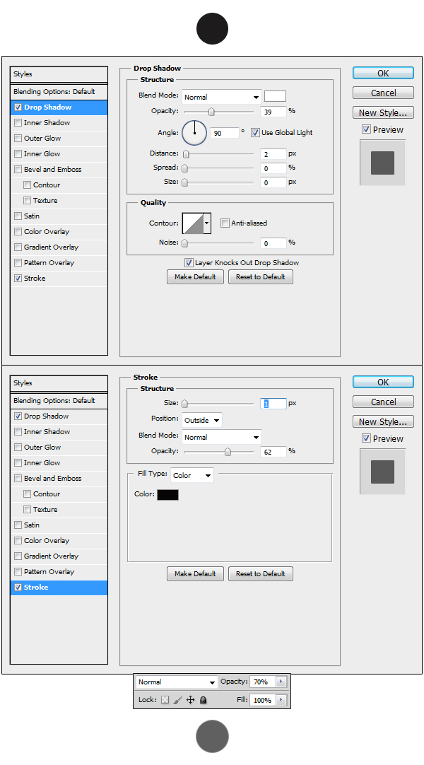Click the Lock position move icon
Screen dimensions: 424x765
[191, 700]
